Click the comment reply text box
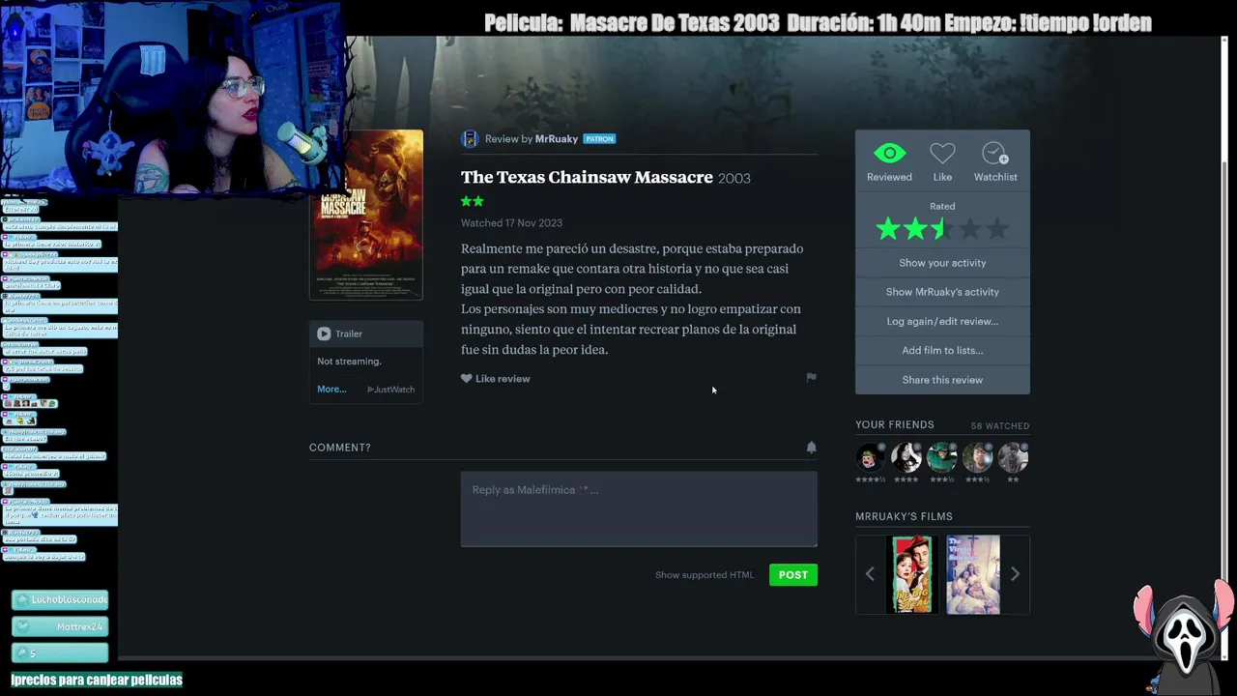The width and height of the screenshot is (1237, 696). point(639,509)
